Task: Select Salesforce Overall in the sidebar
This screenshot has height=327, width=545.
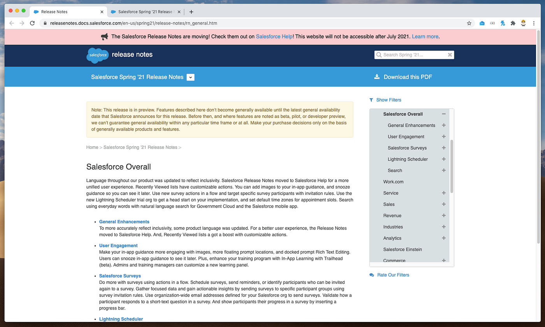Action: point(403,114)
